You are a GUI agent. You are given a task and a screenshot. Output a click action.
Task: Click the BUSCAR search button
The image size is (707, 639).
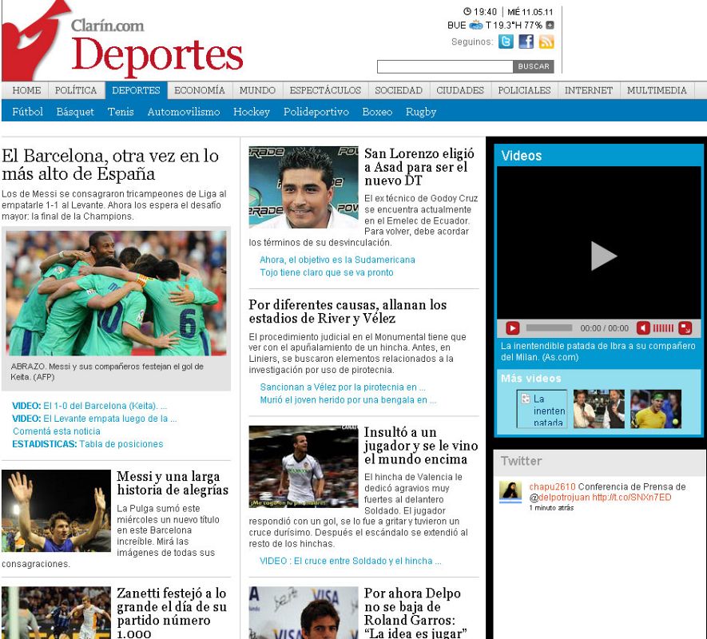534,66
